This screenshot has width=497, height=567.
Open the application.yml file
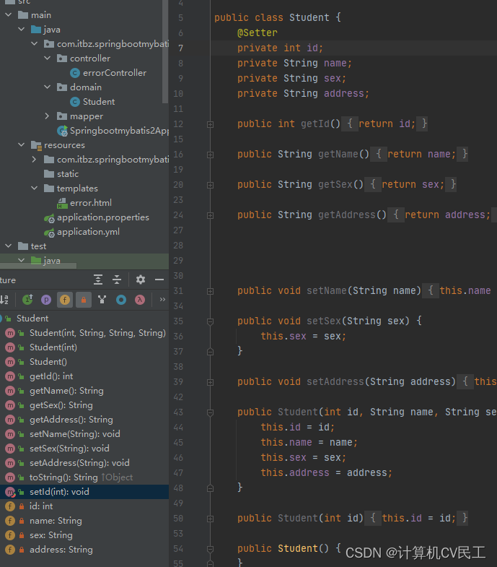pyautogui.click(x=88, y=232)
